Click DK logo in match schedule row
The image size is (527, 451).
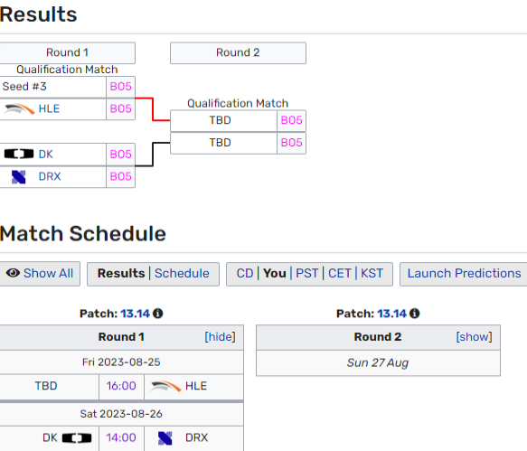(x=77, y=437)
